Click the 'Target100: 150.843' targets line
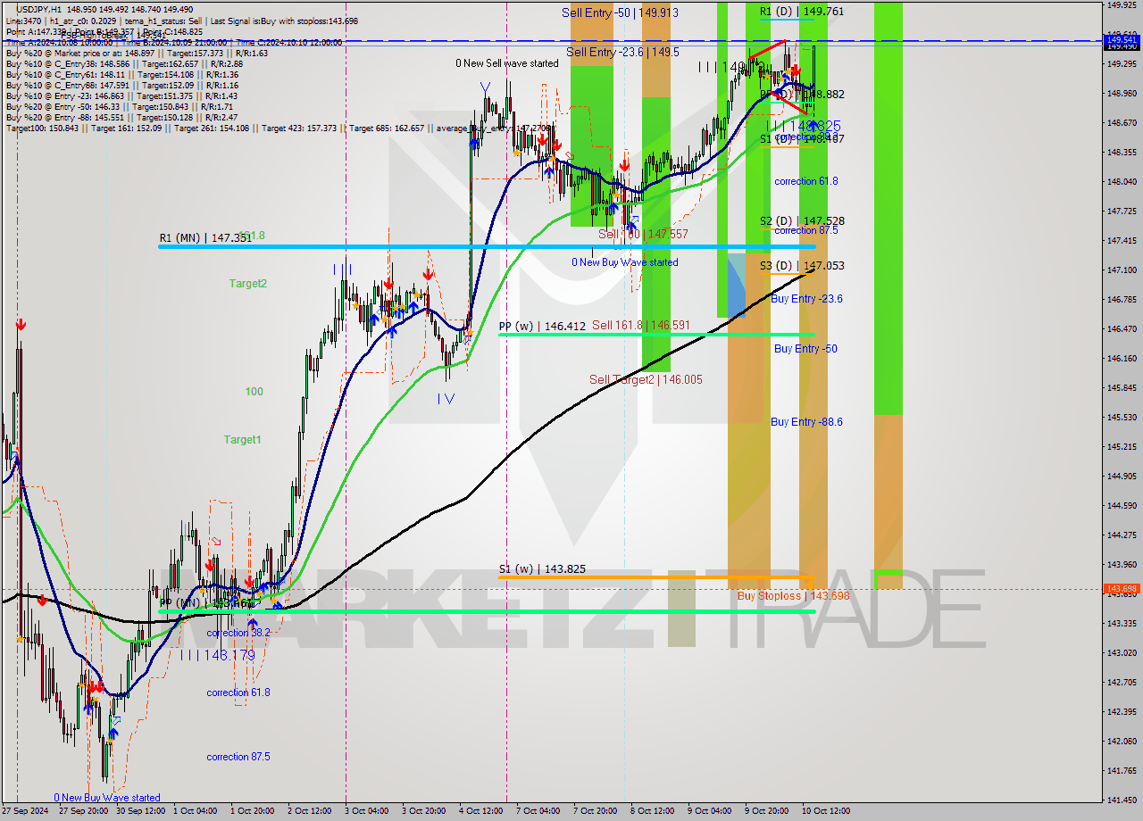This screenshot has width=1143, height=821. (277, 129)
